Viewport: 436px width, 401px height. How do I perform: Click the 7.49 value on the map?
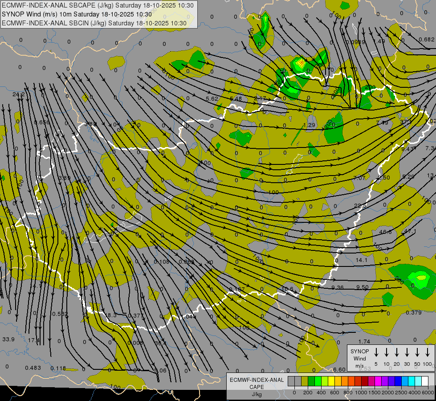(382, 123)
